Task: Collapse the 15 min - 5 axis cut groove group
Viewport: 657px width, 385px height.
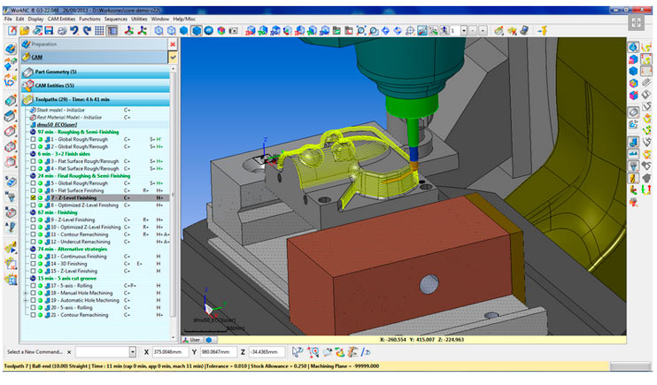Action: tap(33, 279)
